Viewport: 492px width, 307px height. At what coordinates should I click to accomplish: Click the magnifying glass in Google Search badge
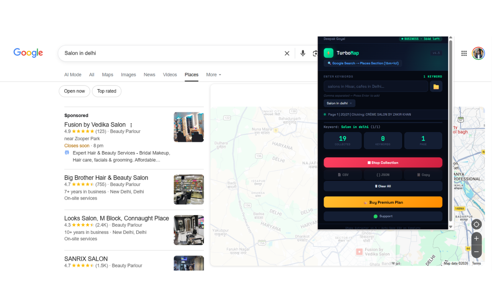pos(329,63)
